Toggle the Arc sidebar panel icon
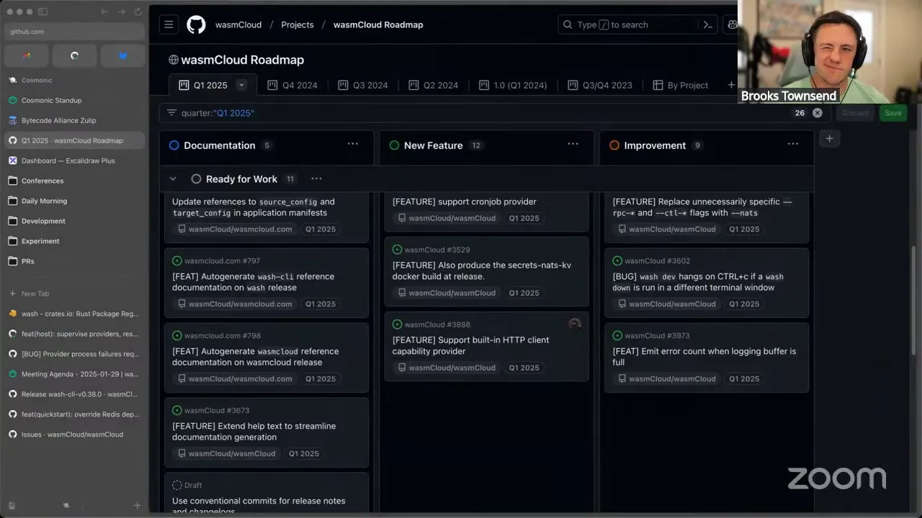The image size is (922, 518). tap(42, 12)
